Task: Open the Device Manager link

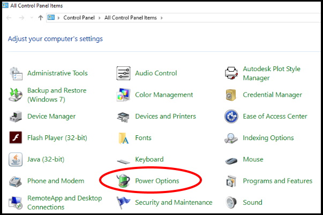Action: pyautogui.click(x=51, y=117)
